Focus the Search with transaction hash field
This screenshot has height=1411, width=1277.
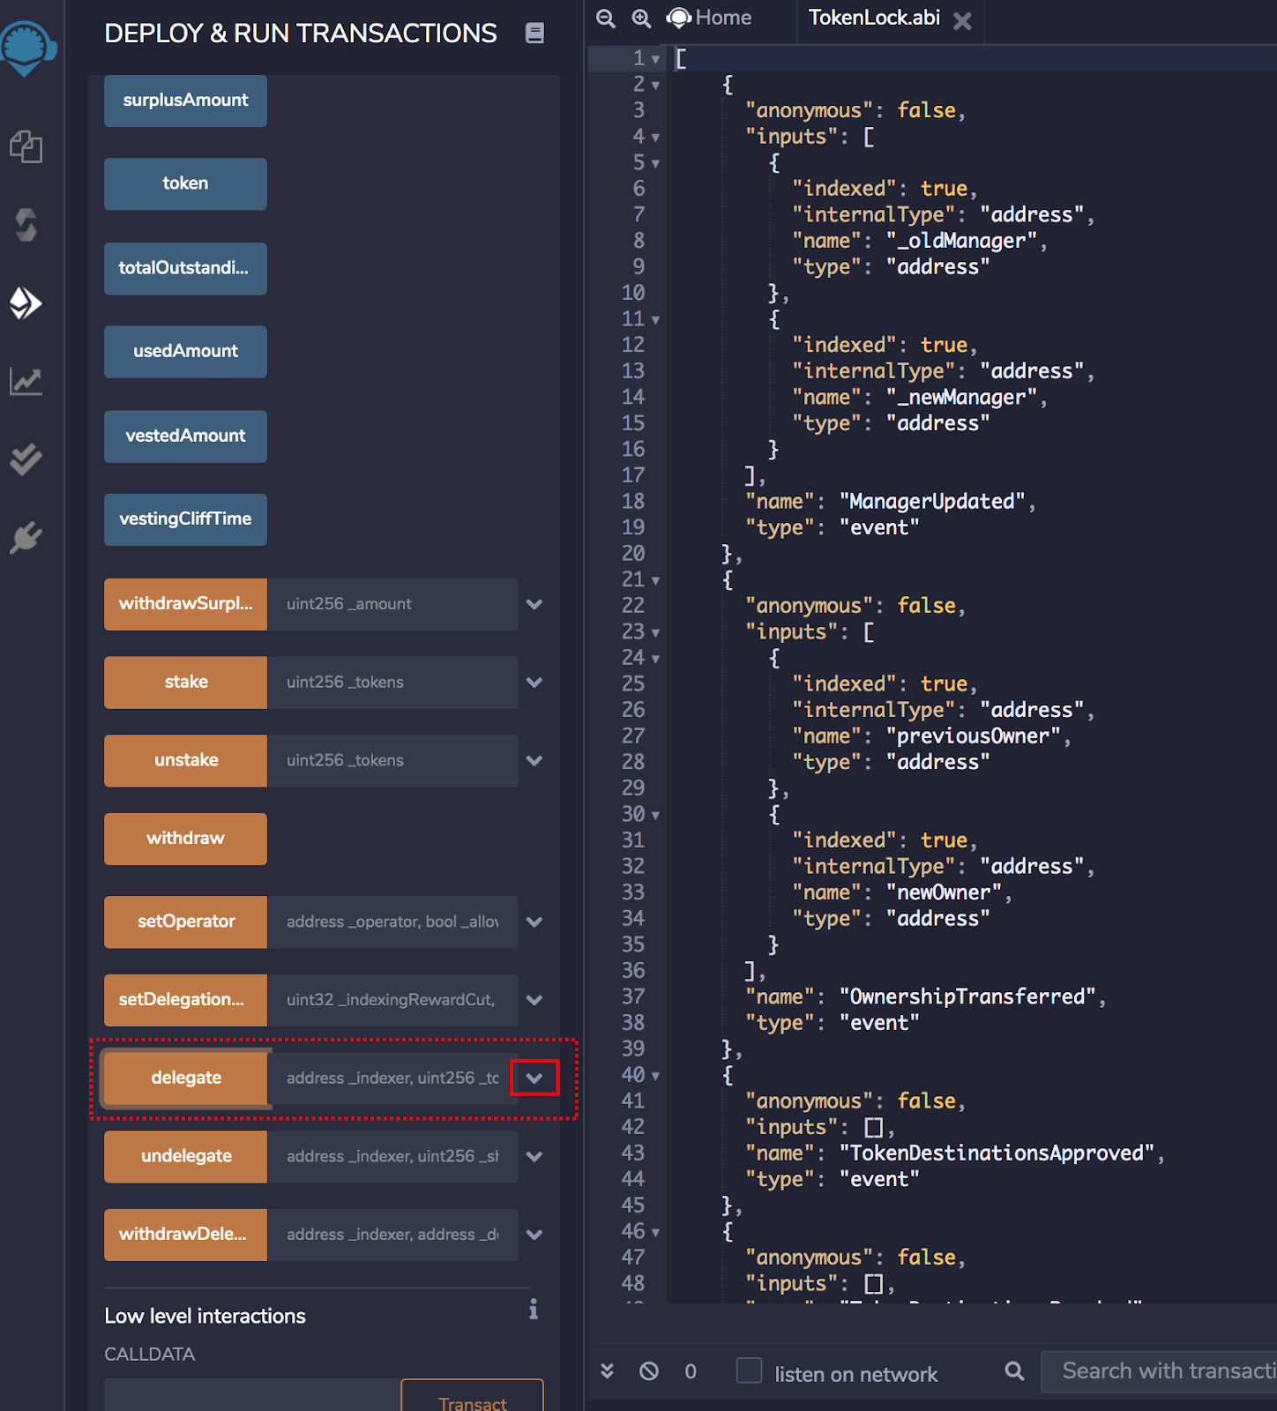pos(1159,1371)
